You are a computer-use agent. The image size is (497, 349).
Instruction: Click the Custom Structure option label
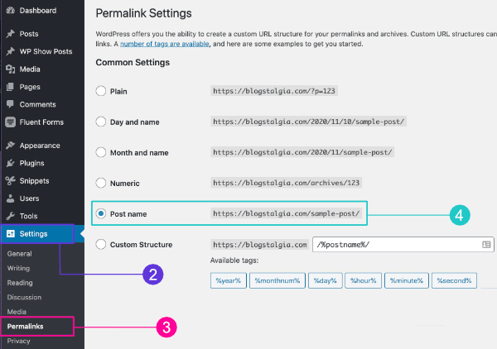click(142, 245)
